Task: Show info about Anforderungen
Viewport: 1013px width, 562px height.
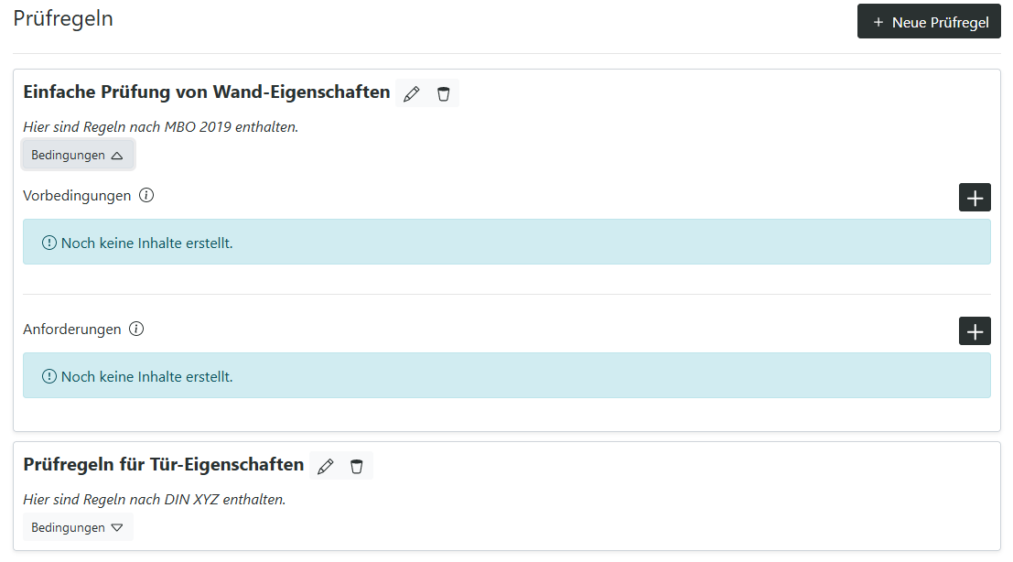Action: [x=136, y=329]
